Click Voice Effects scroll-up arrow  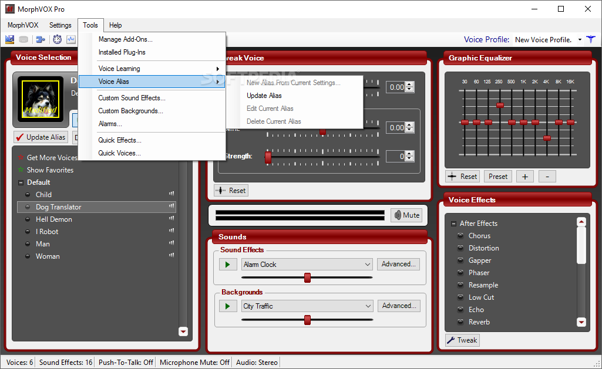[x=581, y=222]
